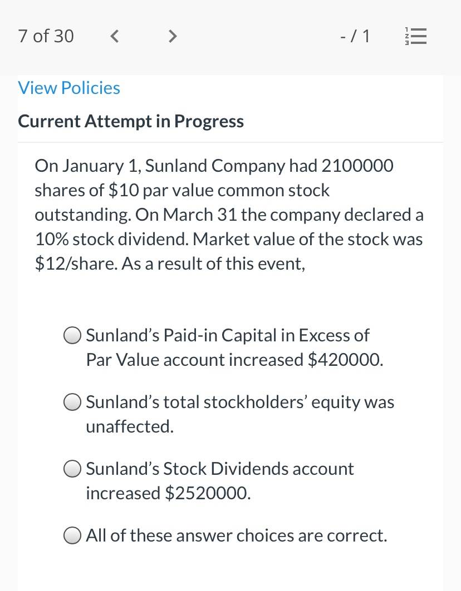Click the $2520000 amount in third option
The width and height of the screenshot is (461, 591).
point(208,493)
